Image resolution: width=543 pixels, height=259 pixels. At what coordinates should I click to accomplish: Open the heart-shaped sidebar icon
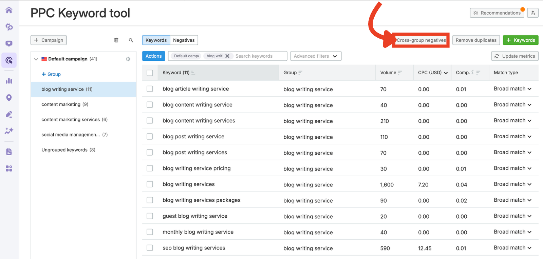[x=9, y=43]
